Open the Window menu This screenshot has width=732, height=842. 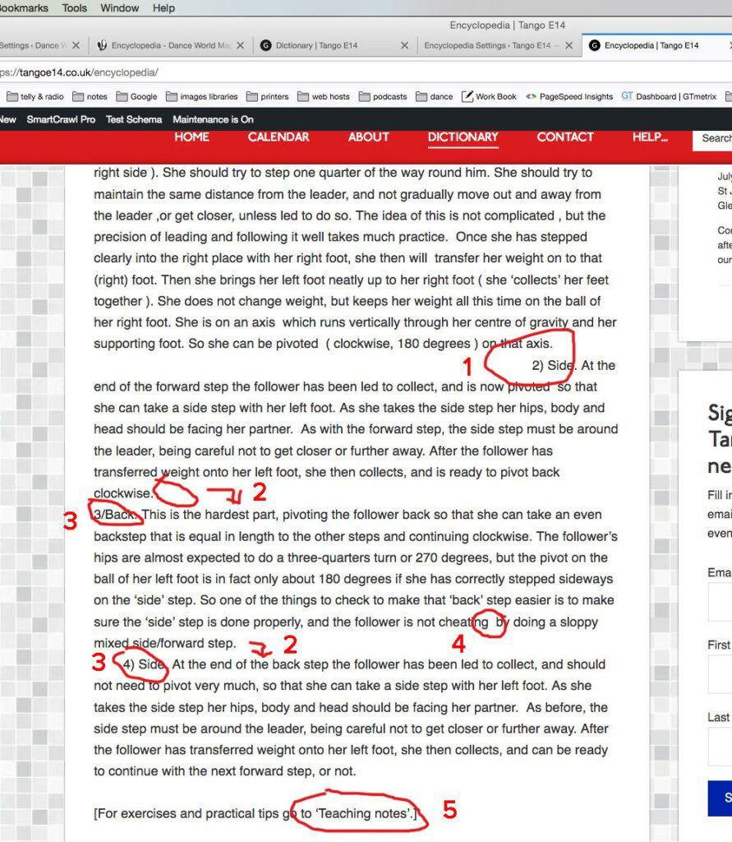coord(119,8)
